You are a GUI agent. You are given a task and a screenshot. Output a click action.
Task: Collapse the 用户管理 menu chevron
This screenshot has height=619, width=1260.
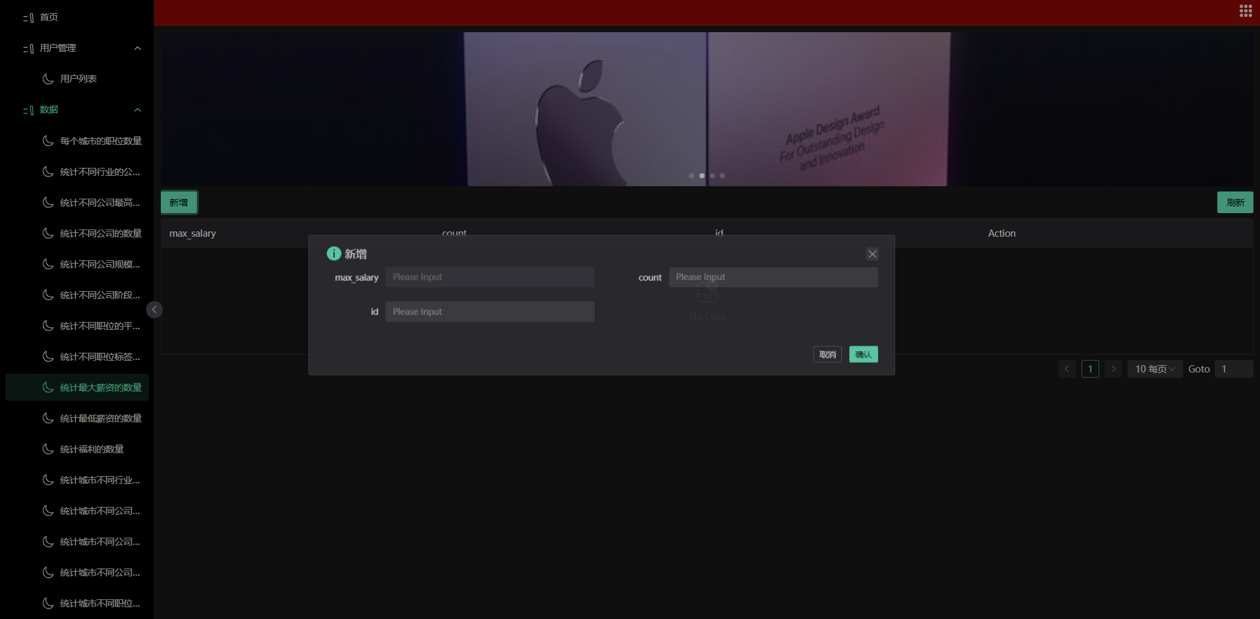click(137, 48)
